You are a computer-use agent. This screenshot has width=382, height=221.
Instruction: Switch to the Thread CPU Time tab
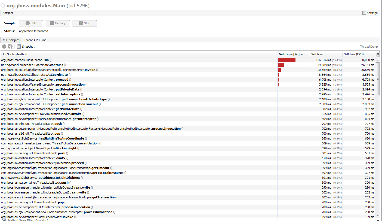coord(35,40)
